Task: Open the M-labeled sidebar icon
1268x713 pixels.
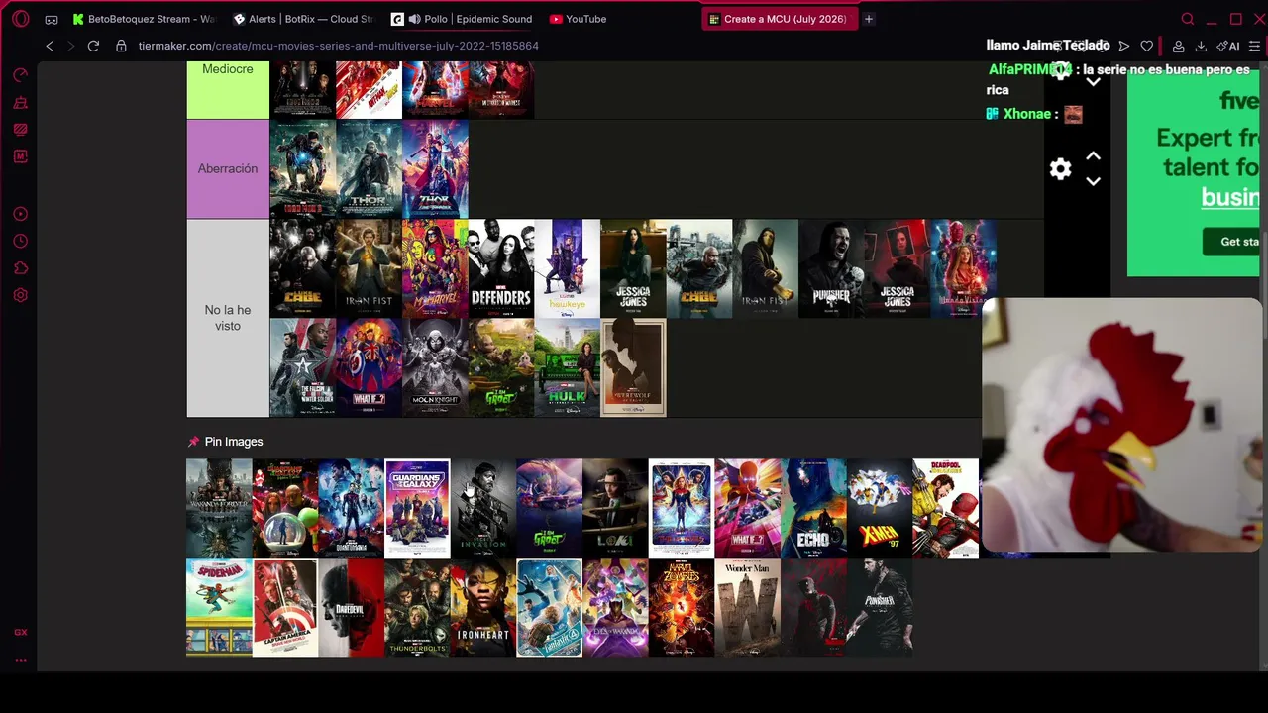Action: [21, 156]
